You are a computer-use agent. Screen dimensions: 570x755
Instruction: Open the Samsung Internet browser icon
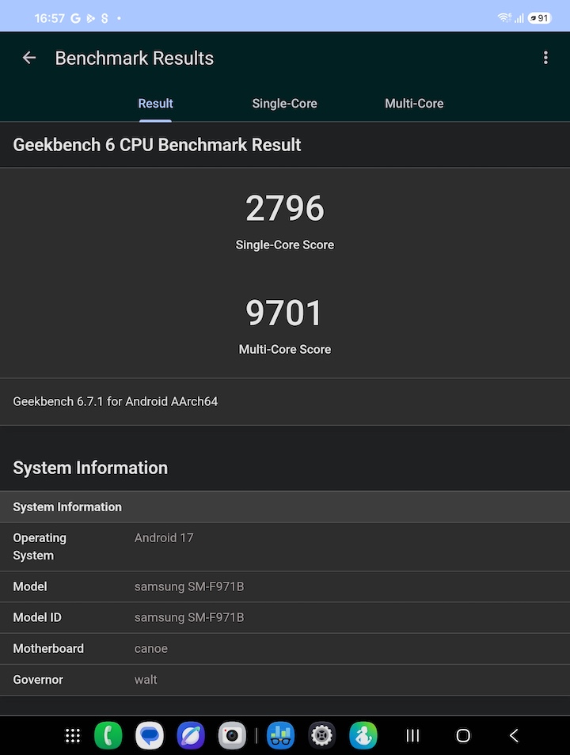coord(191,735)
